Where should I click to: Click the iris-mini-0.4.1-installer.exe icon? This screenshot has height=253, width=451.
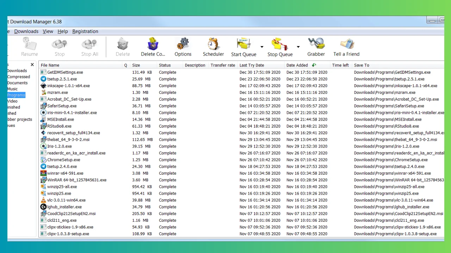(43, 112)
